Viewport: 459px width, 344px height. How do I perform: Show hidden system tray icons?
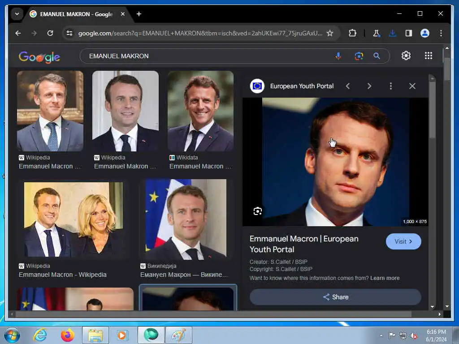(x=381, y=335)
